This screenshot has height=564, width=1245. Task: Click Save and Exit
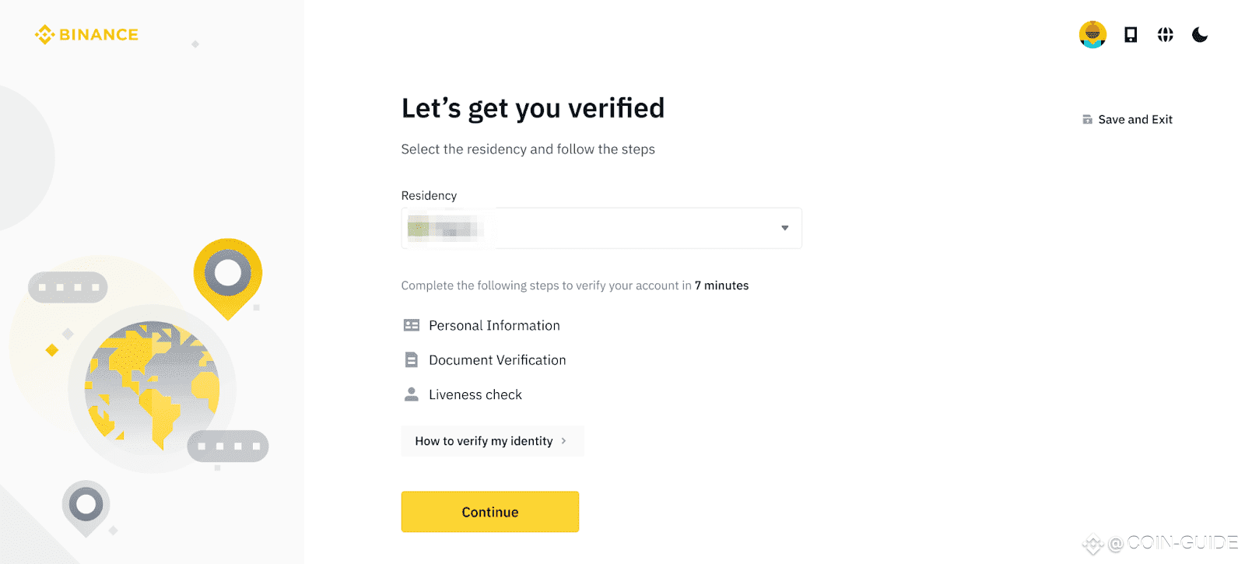pos(1135,119)
